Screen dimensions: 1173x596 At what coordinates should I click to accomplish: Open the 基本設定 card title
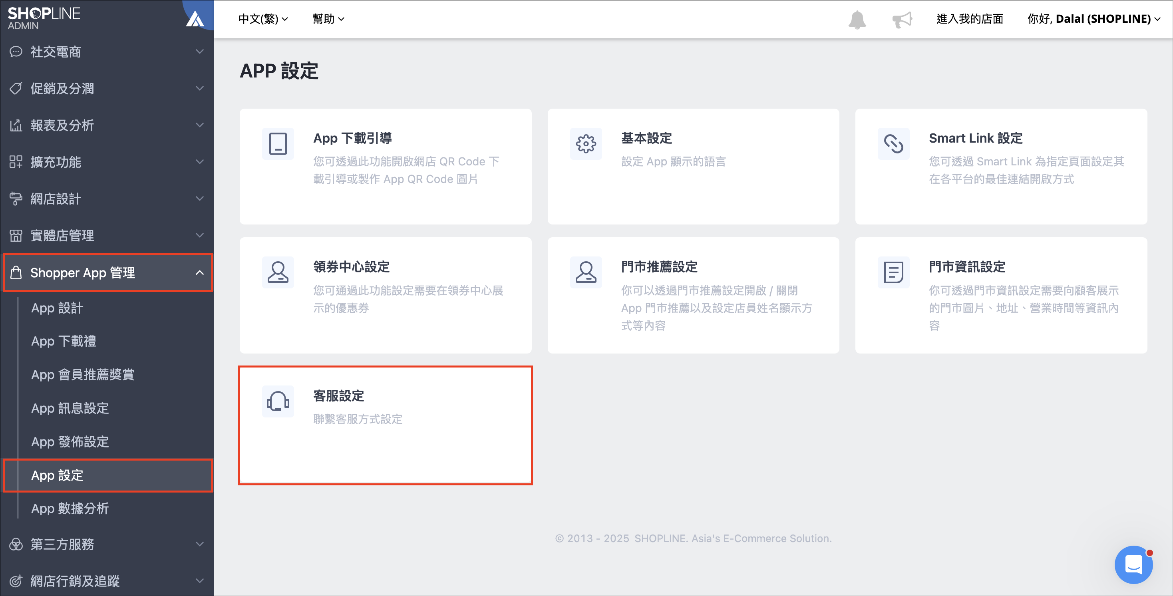tap(646, 138)
